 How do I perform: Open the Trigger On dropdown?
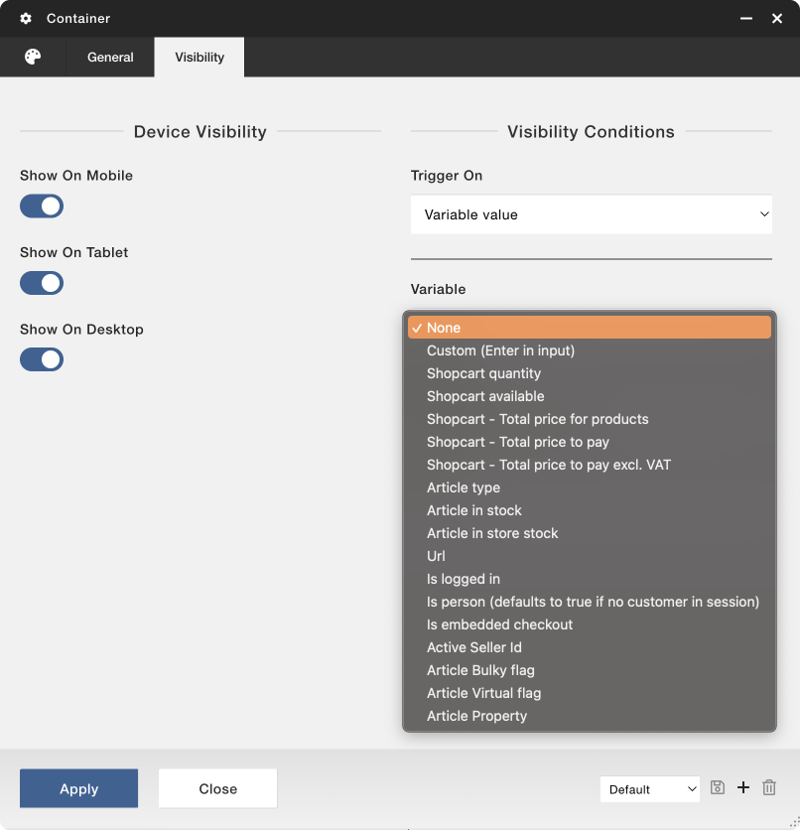pyautogui.click(x=591, y=214)
